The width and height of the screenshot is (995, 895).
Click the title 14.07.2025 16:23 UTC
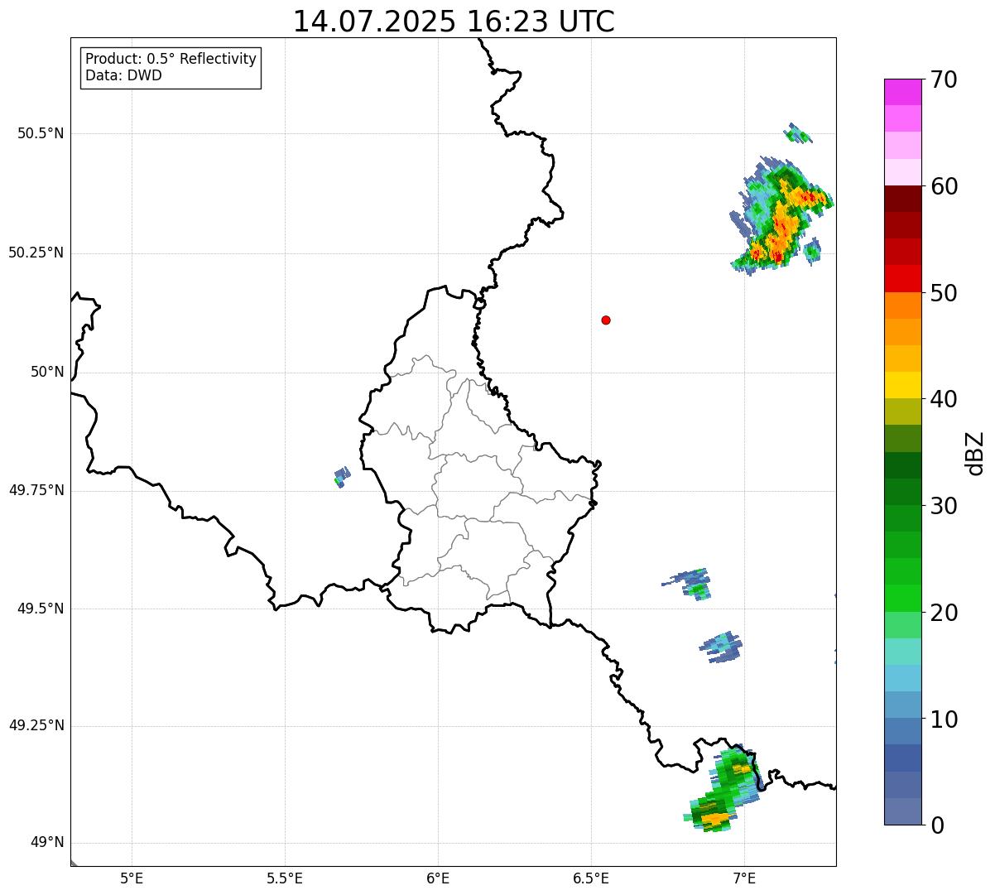454,22
